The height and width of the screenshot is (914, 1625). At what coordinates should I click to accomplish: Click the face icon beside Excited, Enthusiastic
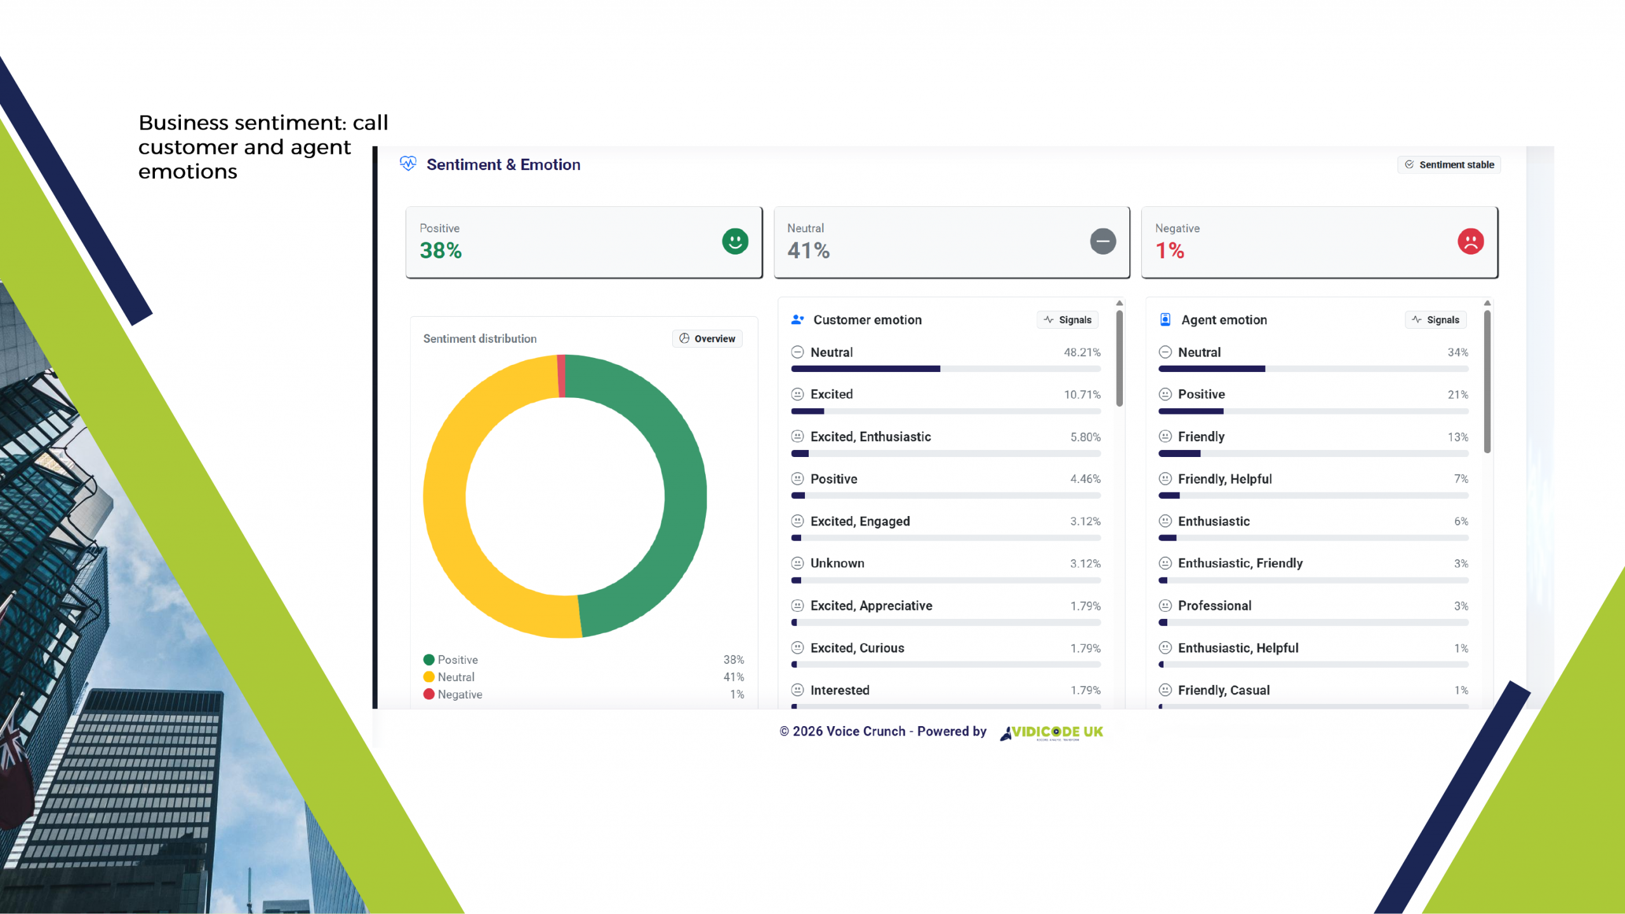pos(797,437)
